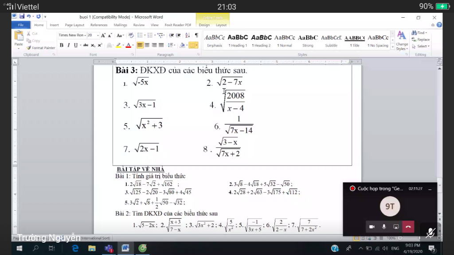Screen dimensions: 454x255
Task: Click Replace in the Editing group
Action: (x=421, y=39)
